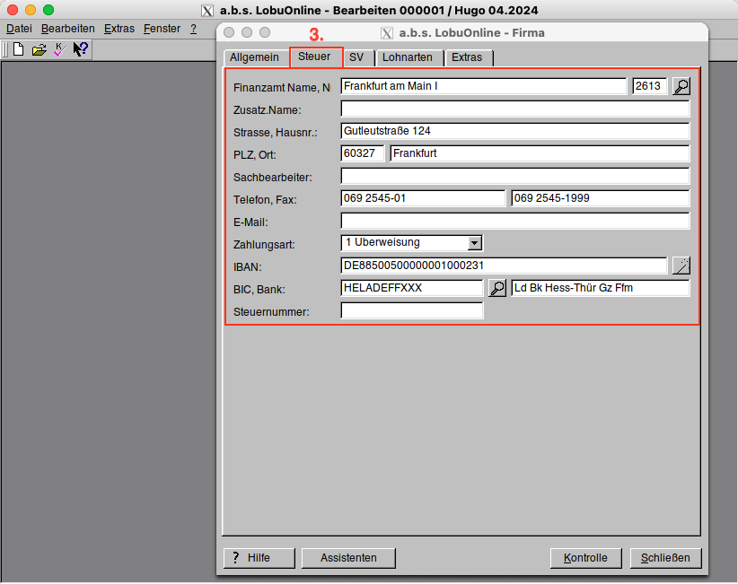Viewport: 738px width, 584px height.
Task: Click the pink checkmark Kontrolle toolbar icon
Action: point(59,49)
